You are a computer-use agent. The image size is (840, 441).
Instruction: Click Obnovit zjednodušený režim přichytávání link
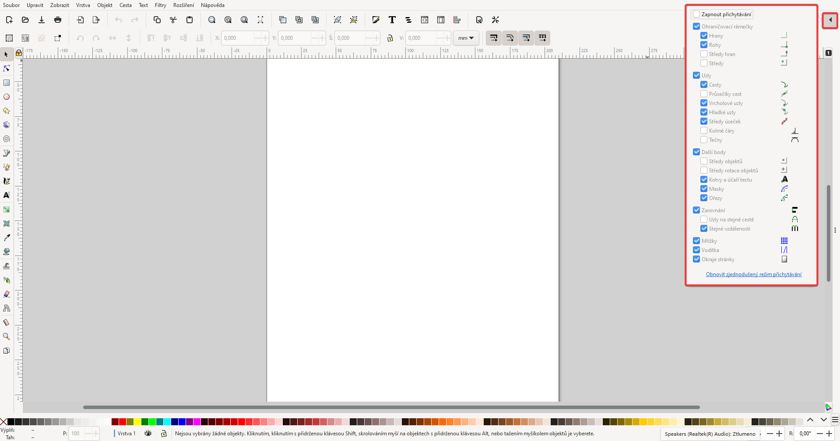753,274
